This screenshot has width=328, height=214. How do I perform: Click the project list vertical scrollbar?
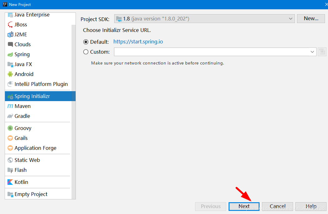point(73,112)
